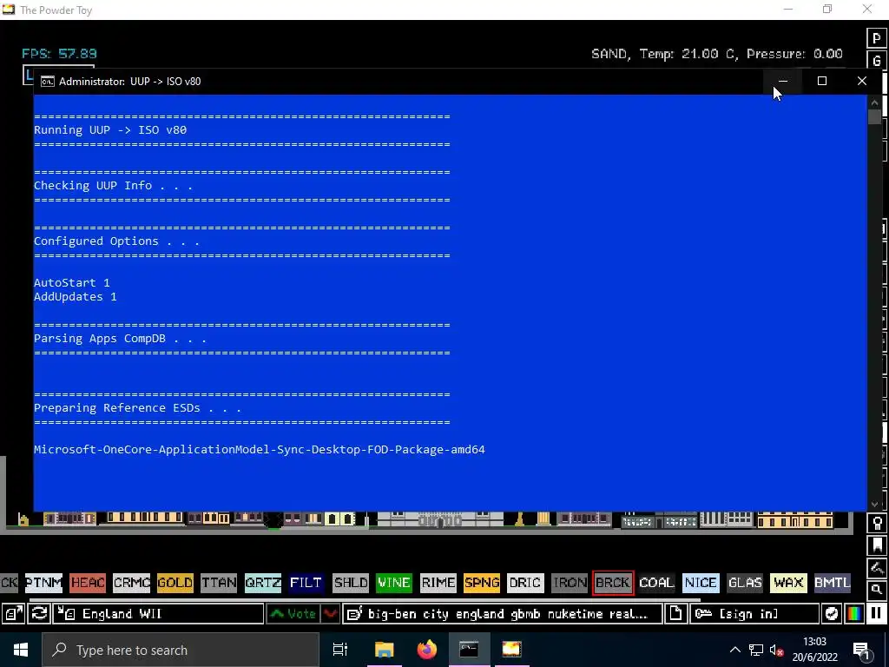Open the magnifier search elements icon
889x667 pixels.
click(x=877, y=590)
